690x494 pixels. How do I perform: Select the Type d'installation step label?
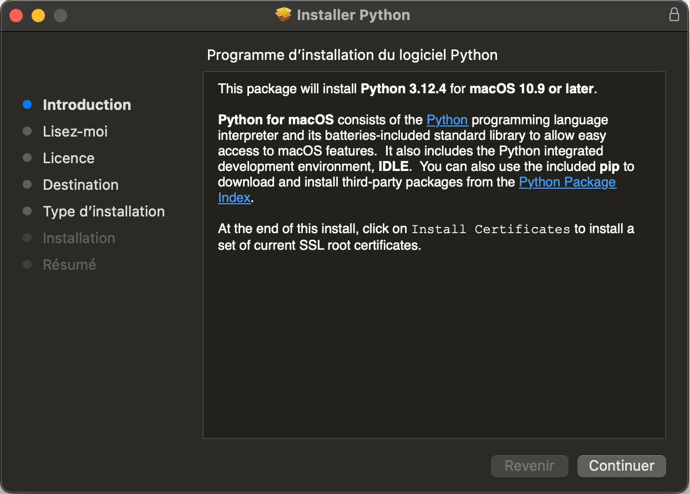tap(104, 211)
